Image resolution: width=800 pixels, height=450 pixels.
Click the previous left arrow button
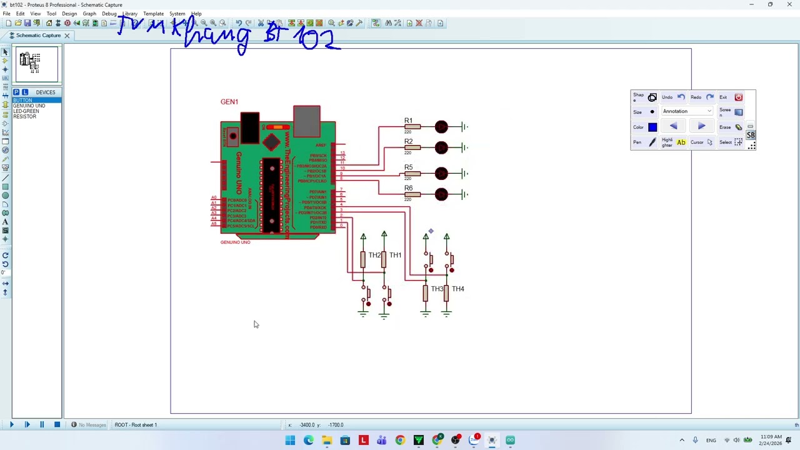pyautogui.click(x=673, y=127)
